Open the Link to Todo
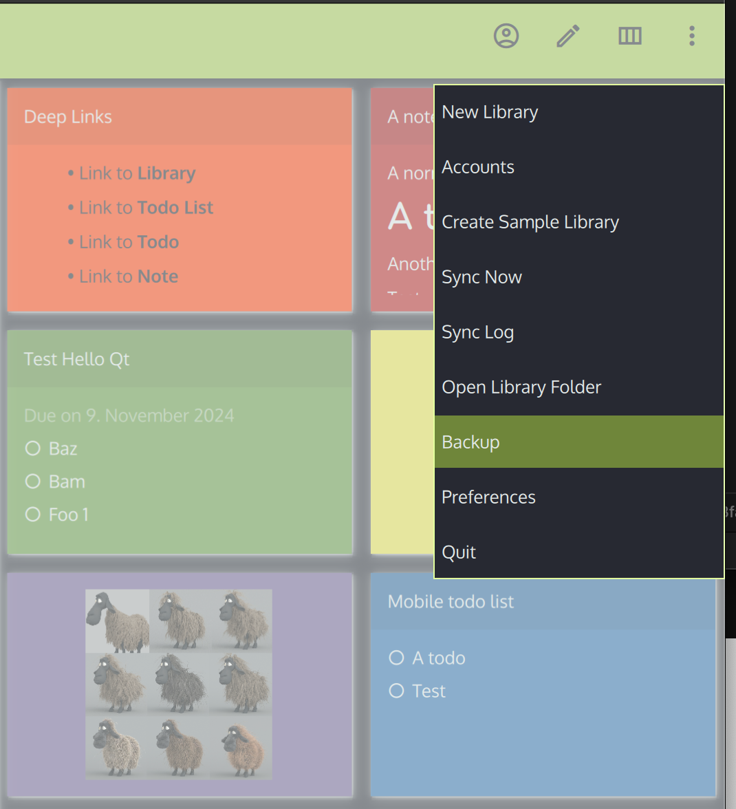The height and width of the screenshot is (809, 736). pyautogui.click(x=129, y=242)
